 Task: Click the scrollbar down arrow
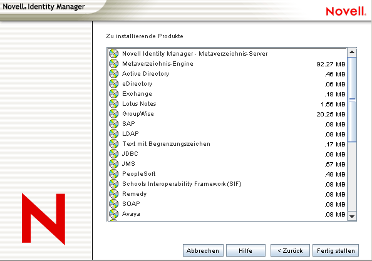pos(352,216)
